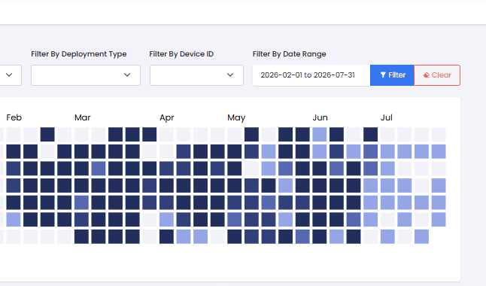Click the date range field 2026-02-01 to 2026-07-31
Screen dimensions: 486x286
pyautogui.click(x=311, y=75)
